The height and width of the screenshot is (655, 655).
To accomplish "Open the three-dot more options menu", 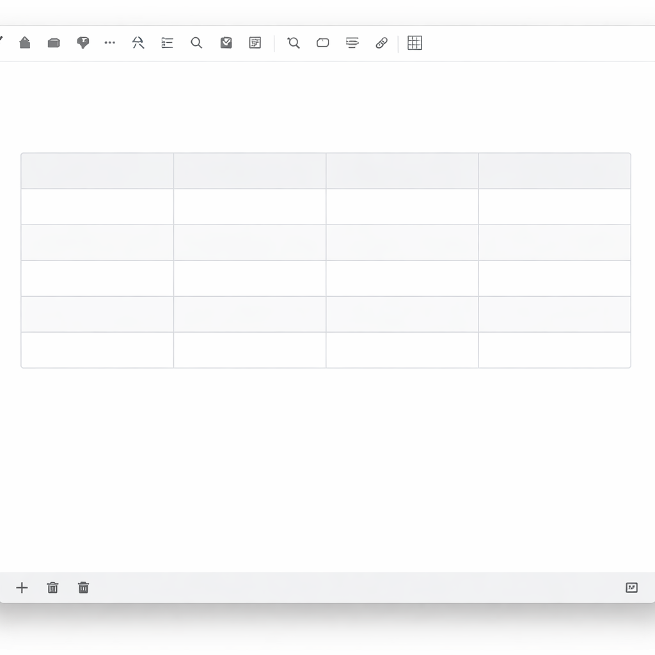I will pos(110,43).
